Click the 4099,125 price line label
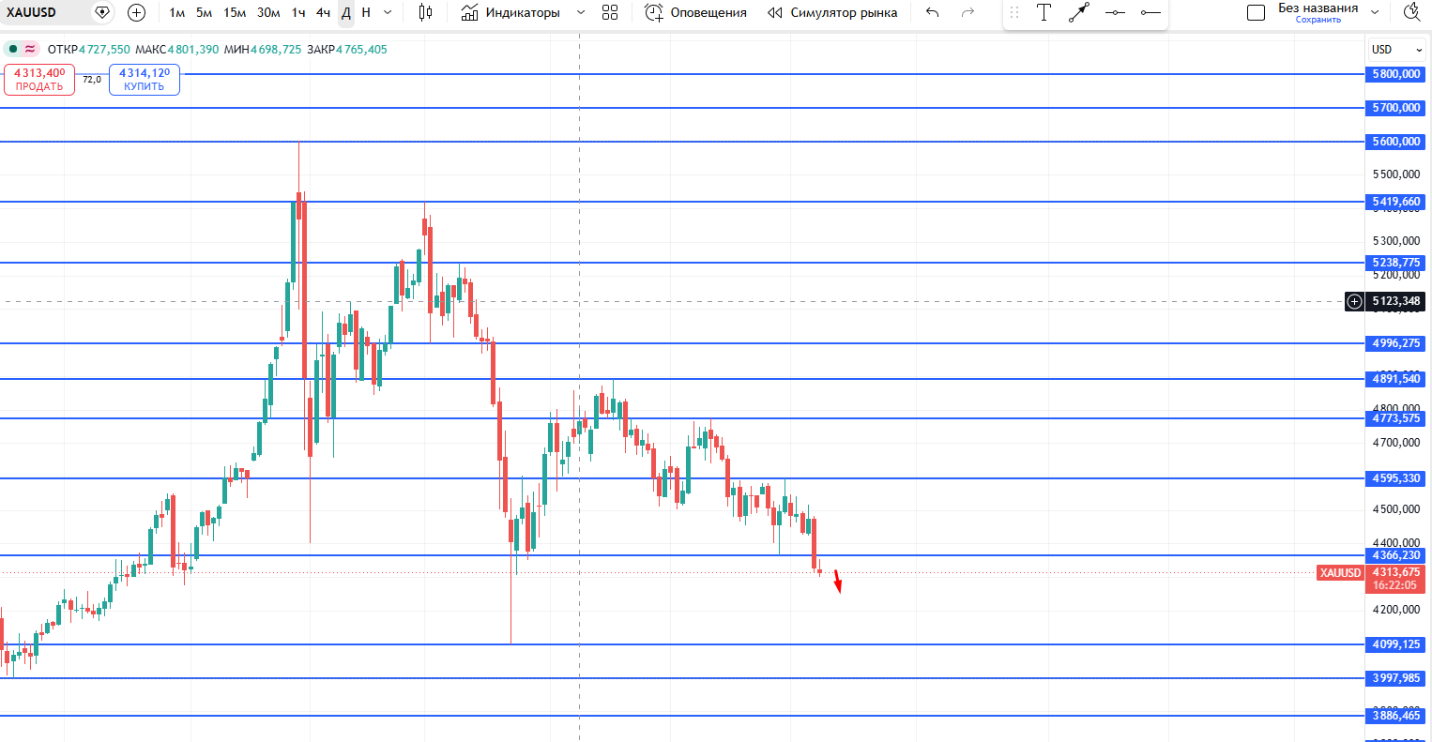Viewport: 1432px width, 742px height. (1395, 644)
